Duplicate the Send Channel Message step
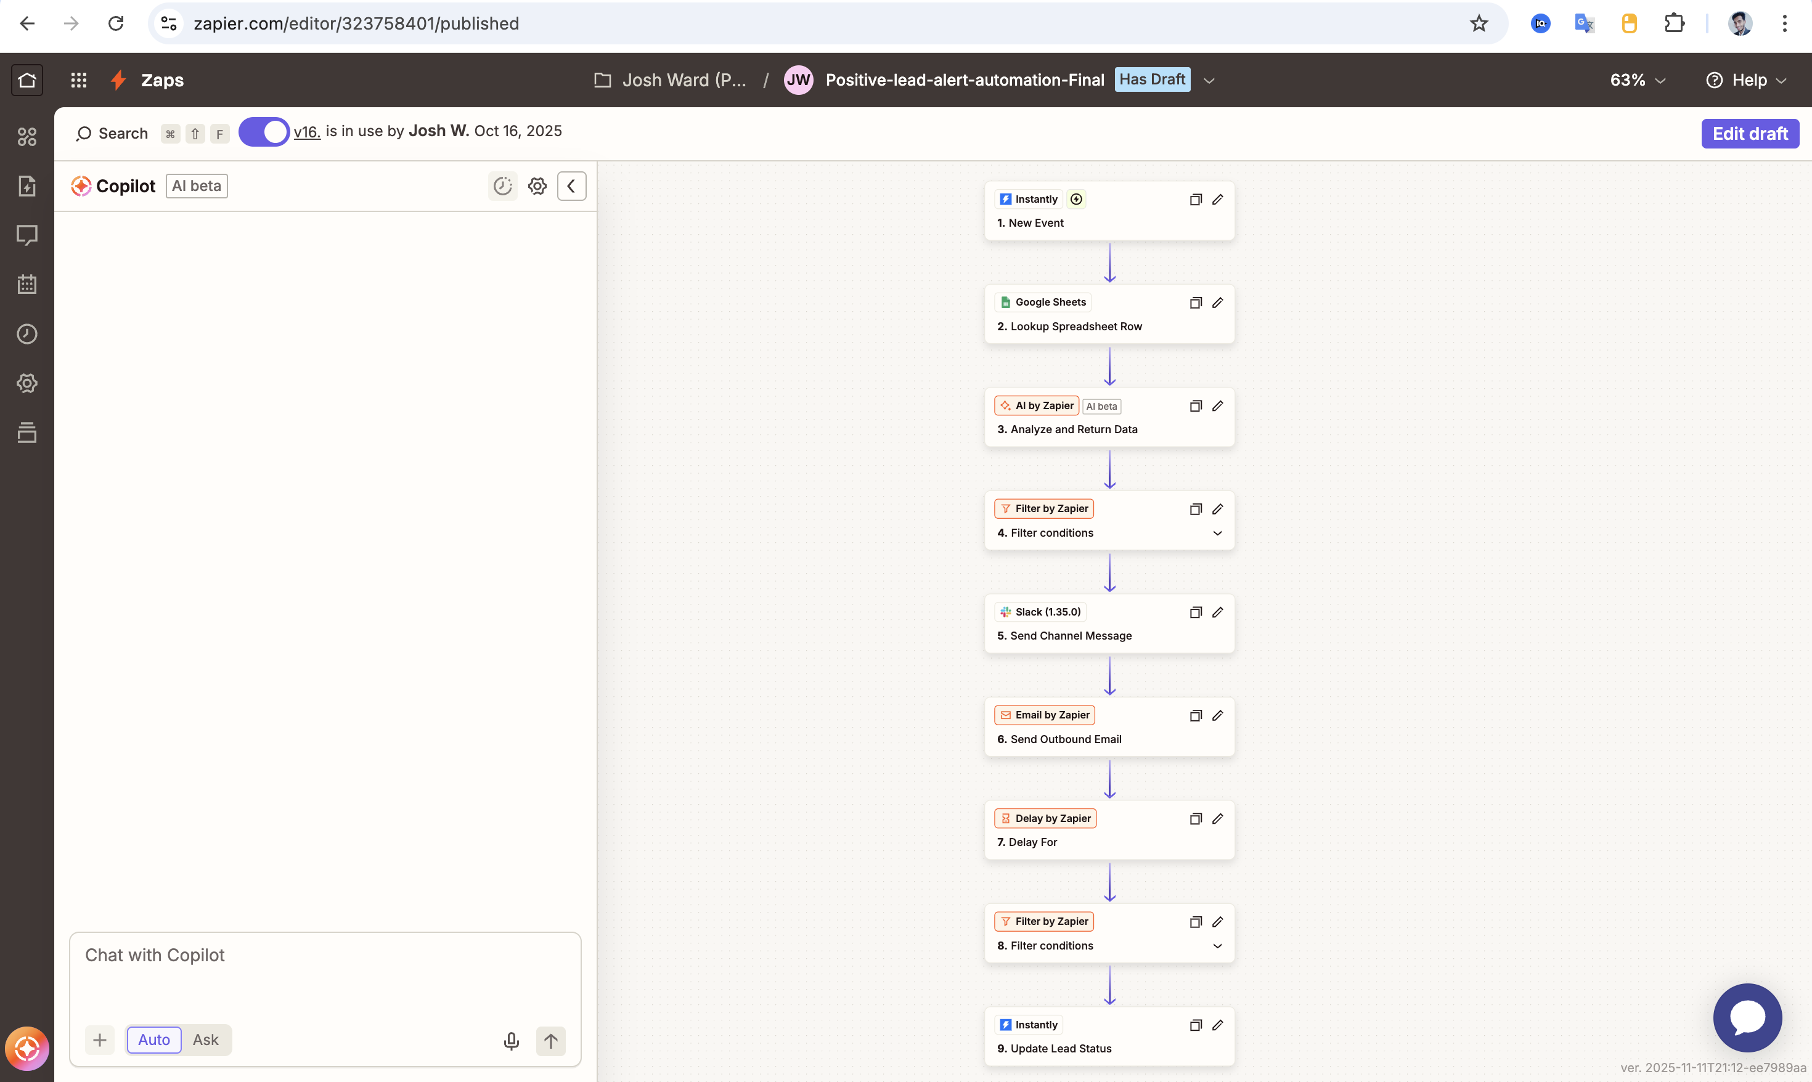This screenshot has height=1082, width=1812. coord(1196,612)
